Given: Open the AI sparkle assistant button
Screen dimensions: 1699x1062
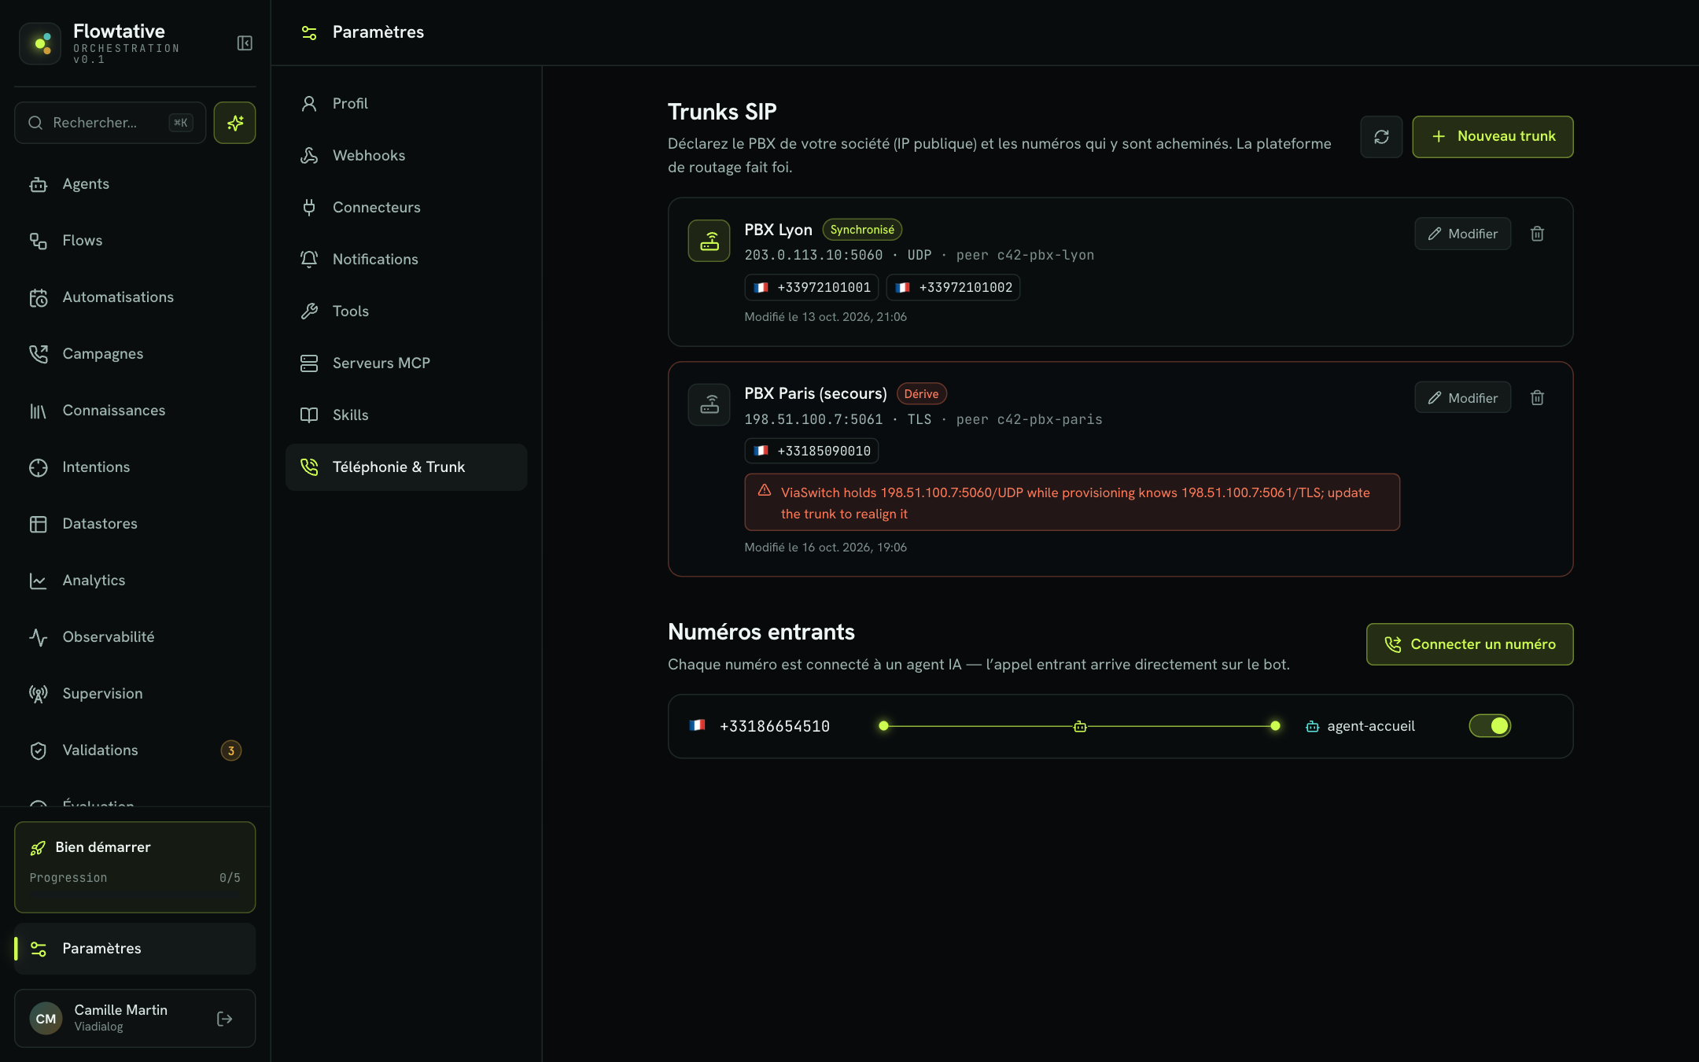Looking at the screenshot, I should click(x=234, y=123).
